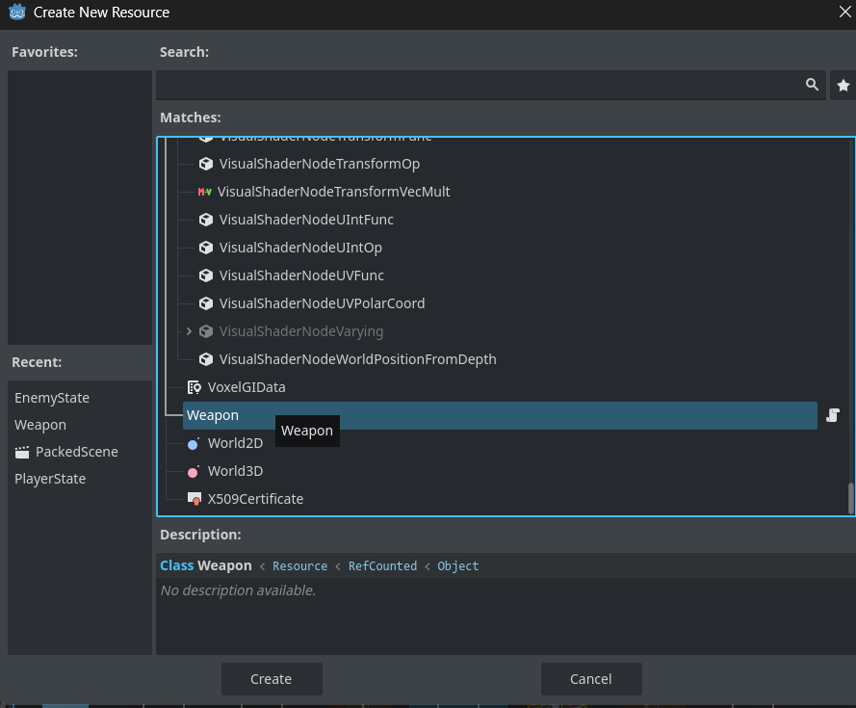Image resolution: width=856 pixels, height=708 pixels.
Task: Click the VisualShaderNodeTransformVecMult icon
Action: click(204, 192)
